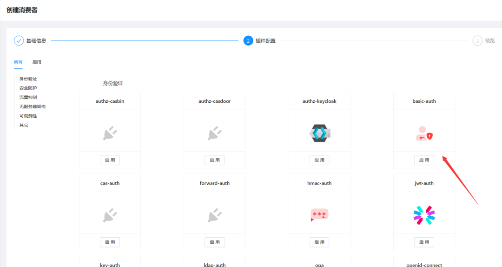Enable the forward-auth plugin
This screenshot has height=267, width=502.
click(x=214, y=242)
